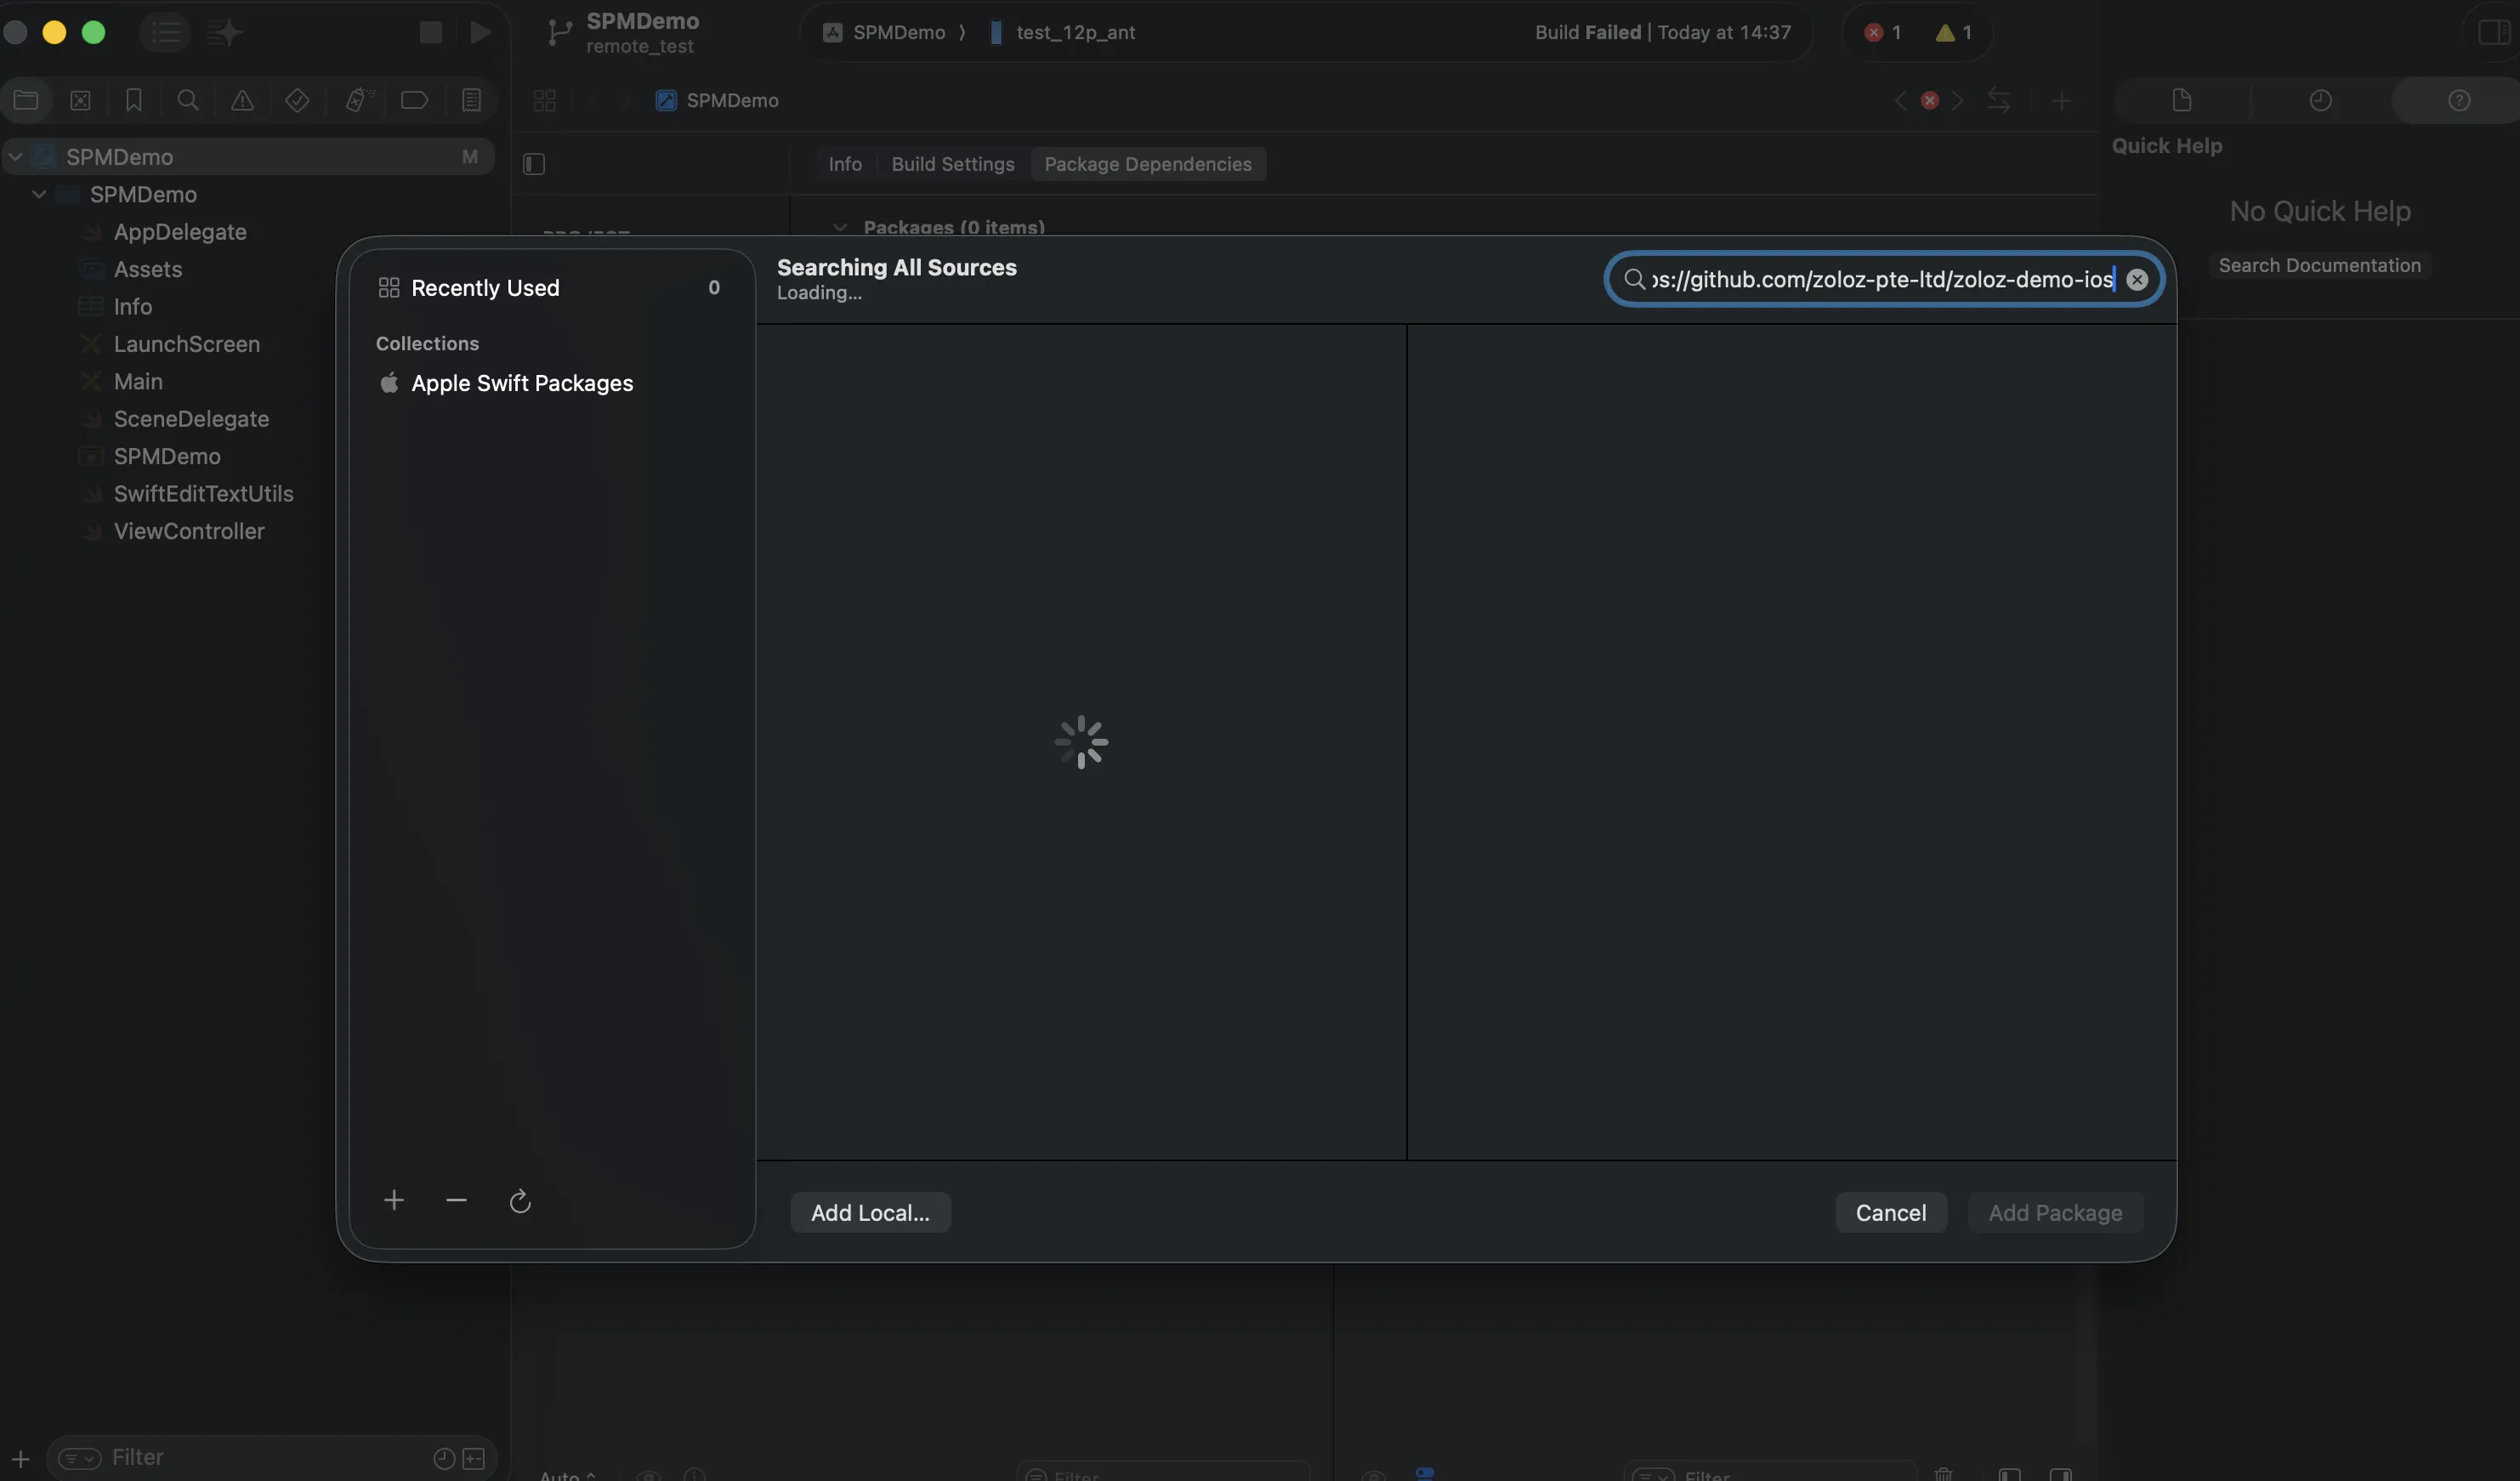Click the SPMDemo breadcrumb in jump bar
2520x1481 pixels.
click(717, 100)
